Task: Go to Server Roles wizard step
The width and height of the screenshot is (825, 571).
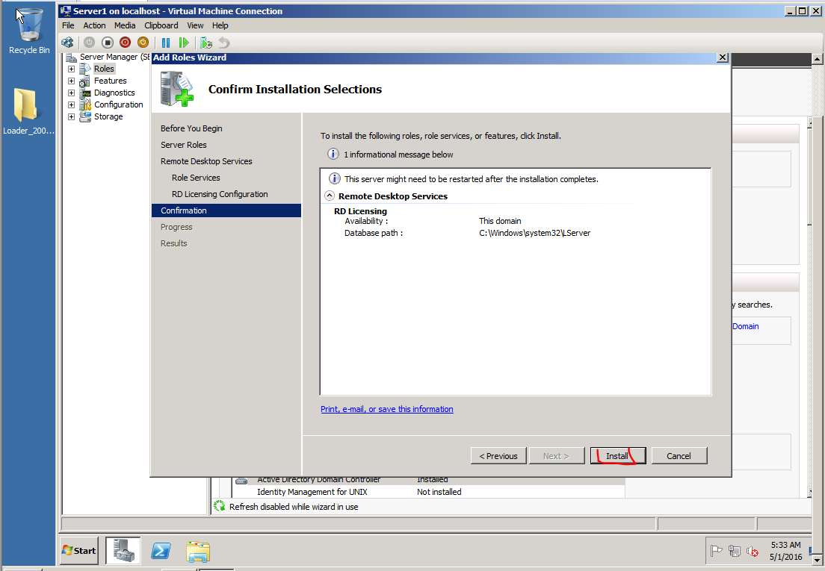Action: coord(184,145)
